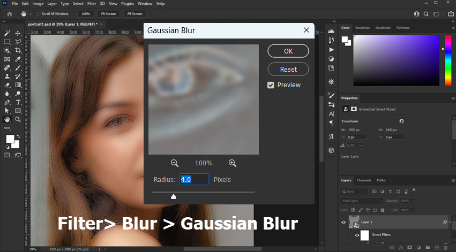Delete layer with trash icon

445,248
